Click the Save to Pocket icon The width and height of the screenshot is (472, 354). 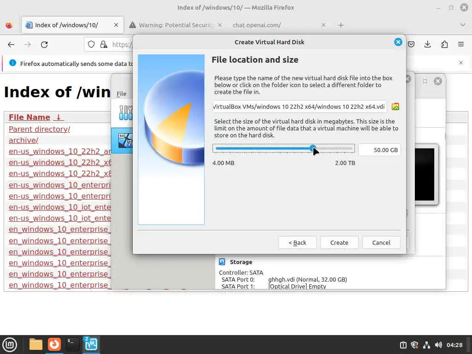[411, 45]
